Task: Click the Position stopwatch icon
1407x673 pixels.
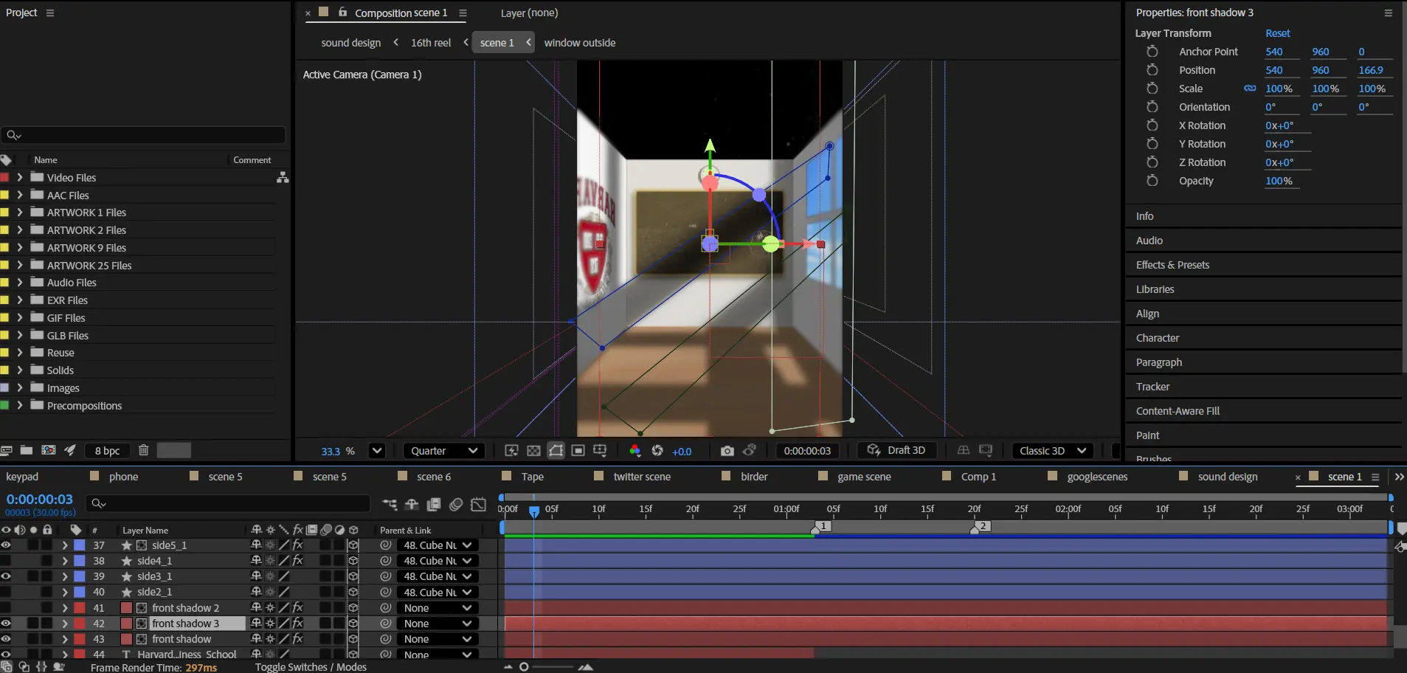Action: 1152,70
